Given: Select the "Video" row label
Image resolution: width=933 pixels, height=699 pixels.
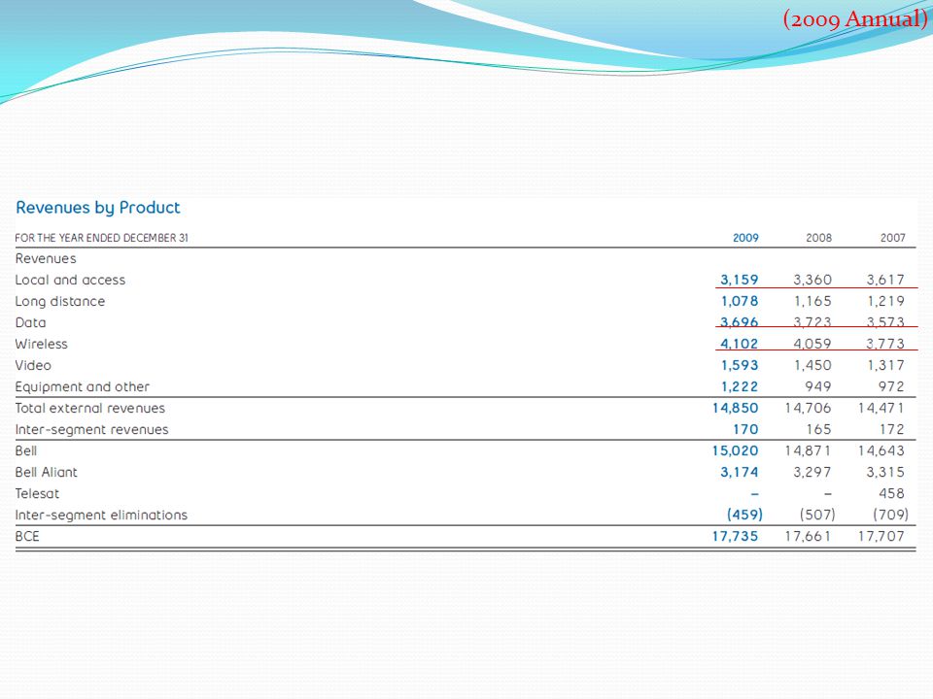Looking at the screenshot, I should [x=33, y=366].
